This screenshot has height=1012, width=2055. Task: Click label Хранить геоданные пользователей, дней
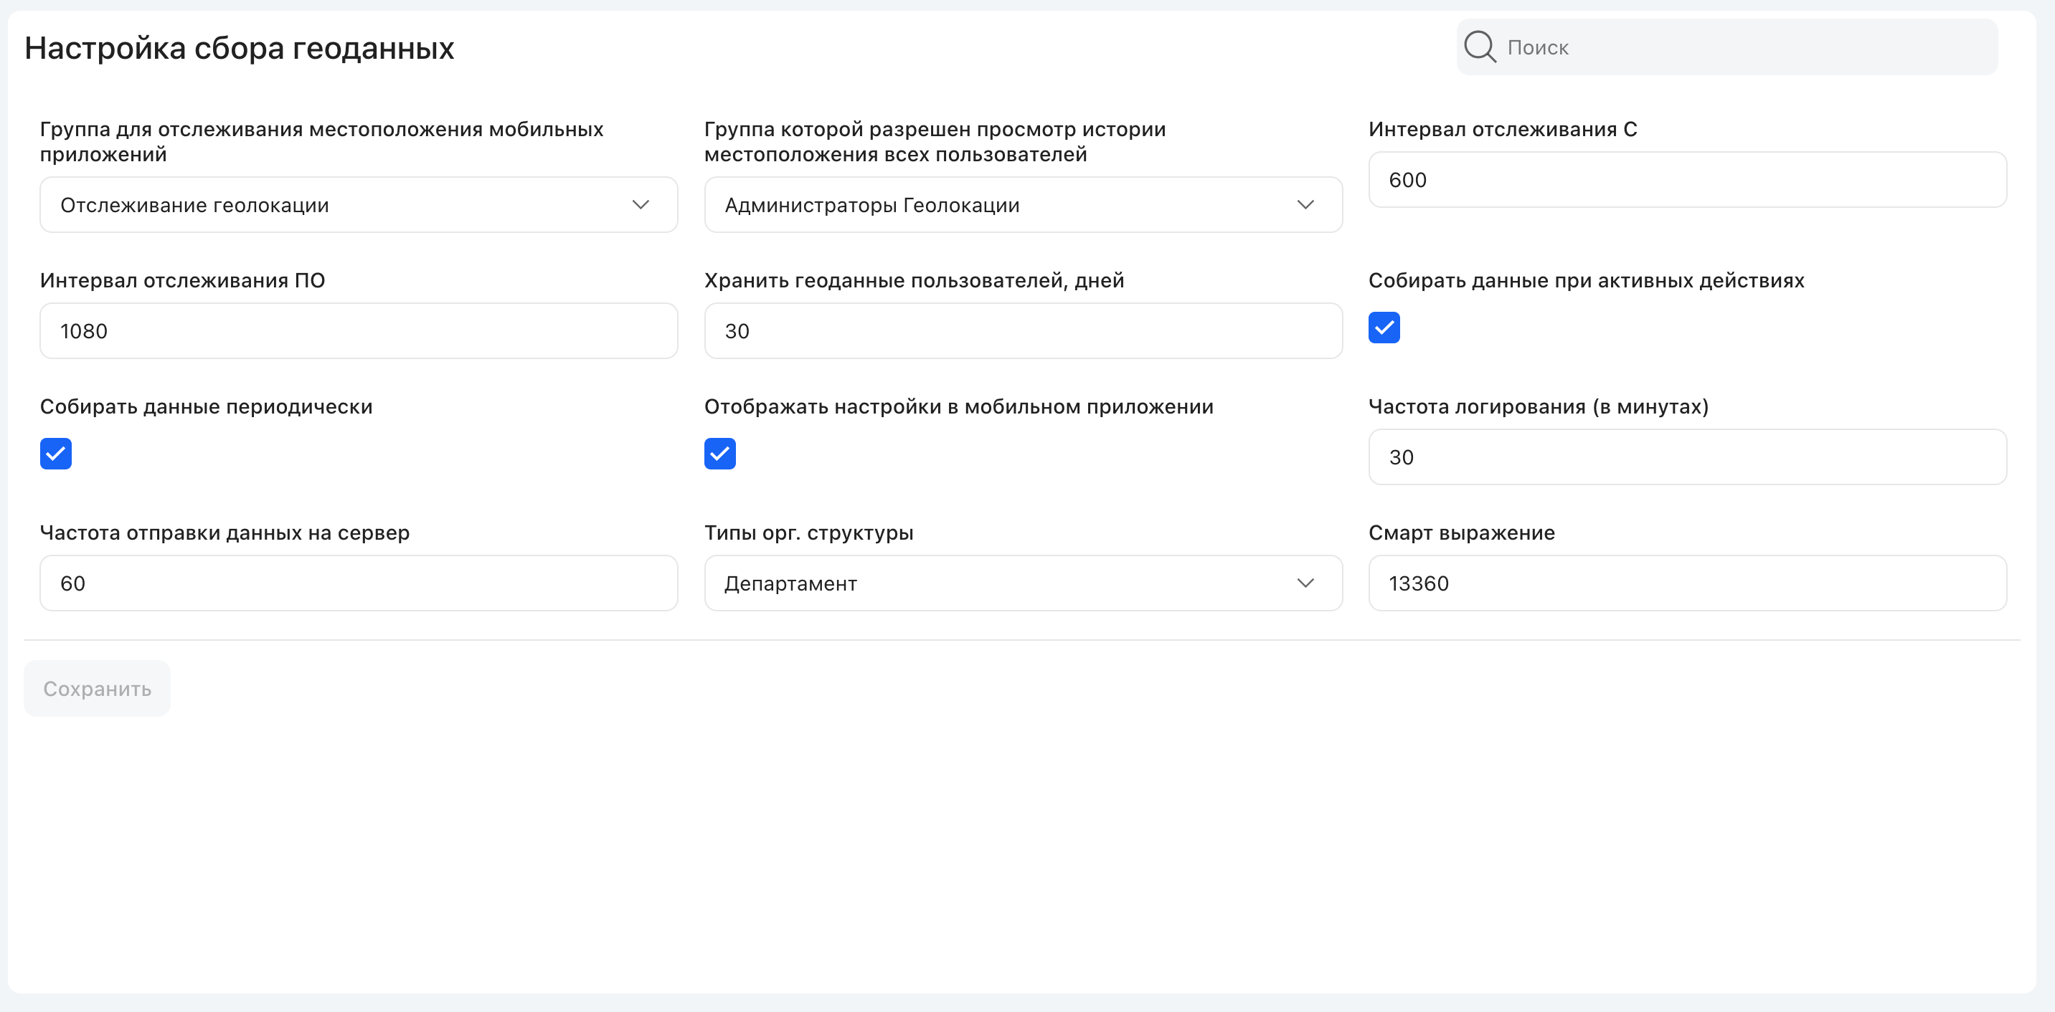(915, 280)
